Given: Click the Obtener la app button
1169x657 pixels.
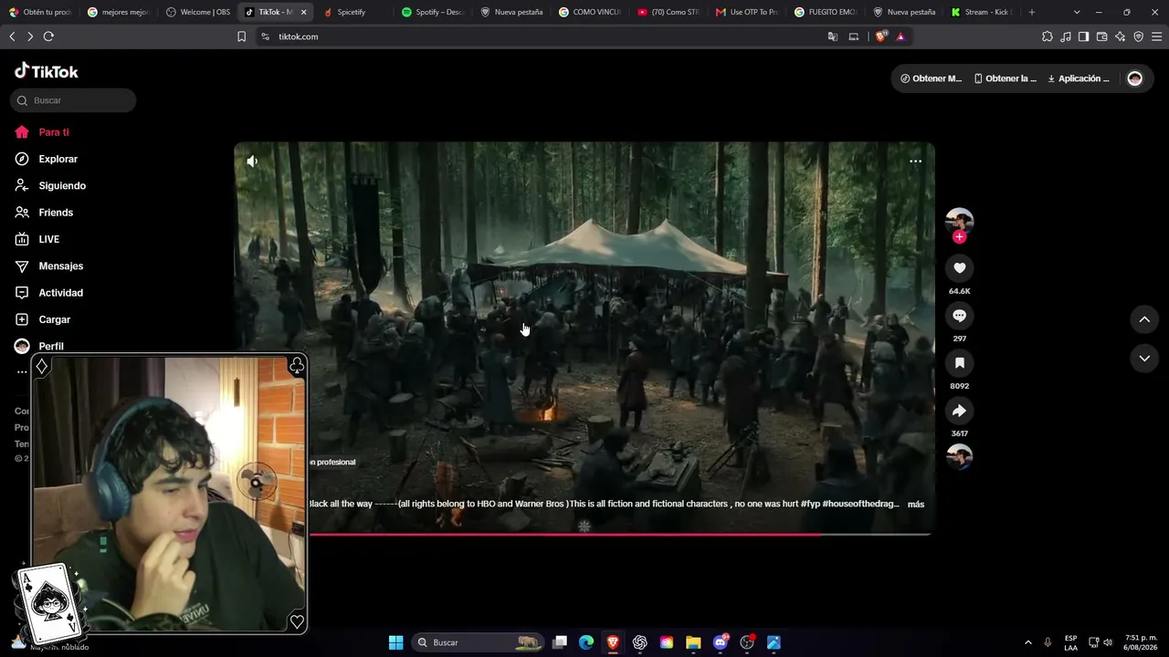Looking at the screenshot, I should 1006,78.
